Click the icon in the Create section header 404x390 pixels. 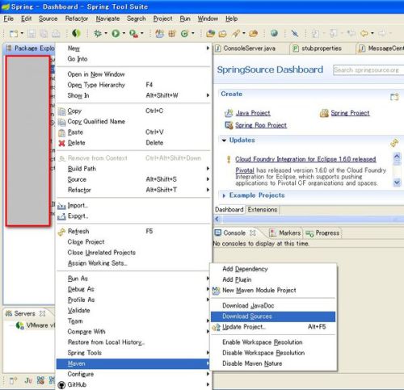point(394,97)
